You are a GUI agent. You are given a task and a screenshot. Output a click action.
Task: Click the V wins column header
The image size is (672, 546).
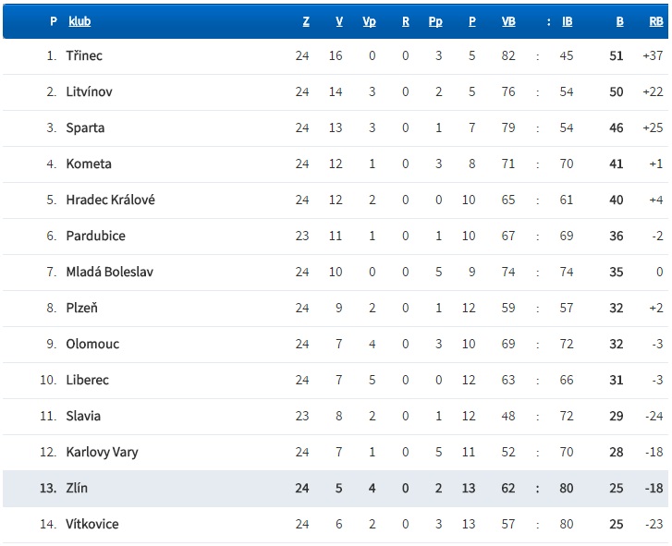click(339, 21)
